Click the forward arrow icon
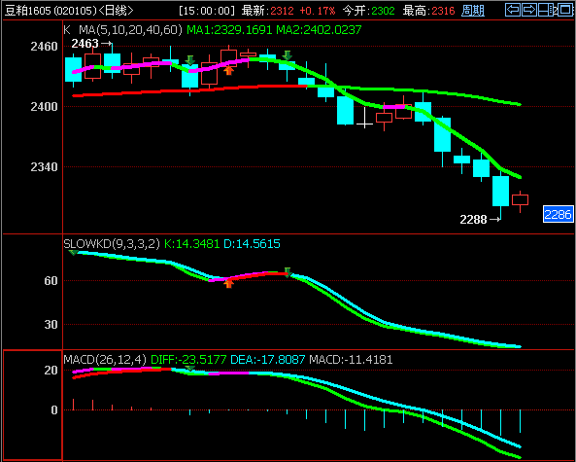The width and height of the screenshot is (576, 462). coord(529,10)
